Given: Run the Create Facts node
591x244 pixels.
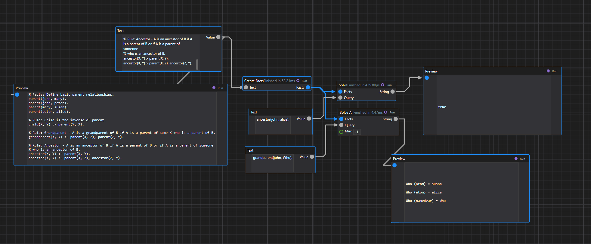Looking at the screenshot, I should [x=305, y=81].
